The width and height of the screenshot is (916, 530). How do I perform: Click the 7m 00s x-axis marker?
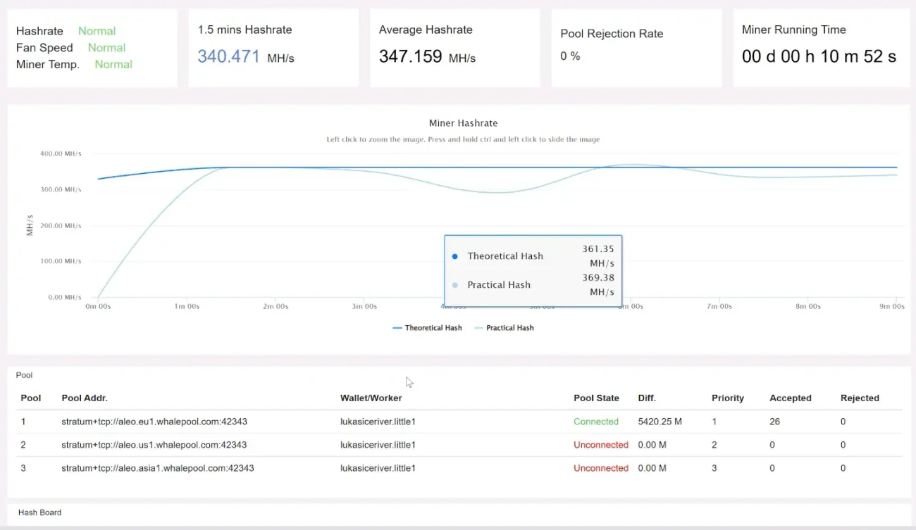(719, 307)
